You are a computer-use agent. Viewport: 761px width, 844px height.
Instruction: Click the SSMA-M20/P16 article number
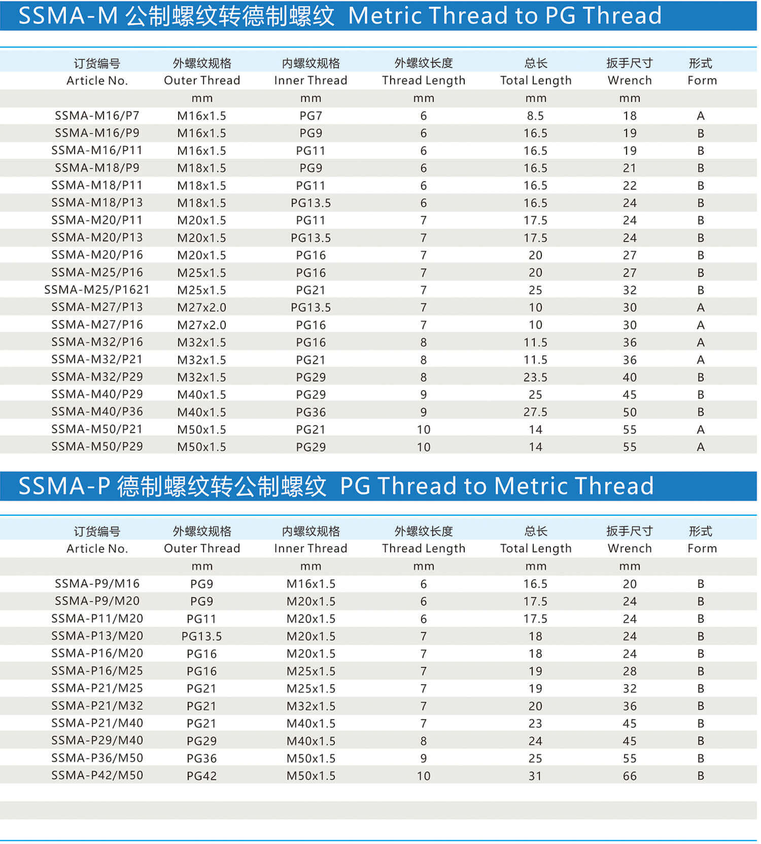[96, 255]
